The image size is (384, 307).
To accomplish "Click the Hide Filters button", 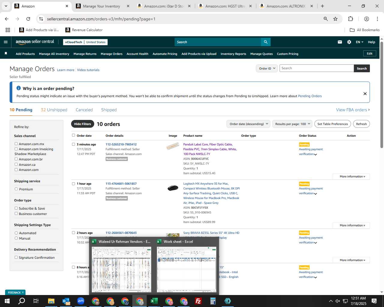I will [x=82, y=124].
